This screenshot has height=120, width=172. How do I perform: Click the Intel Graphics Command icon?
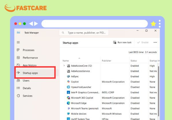coord(69,92)
